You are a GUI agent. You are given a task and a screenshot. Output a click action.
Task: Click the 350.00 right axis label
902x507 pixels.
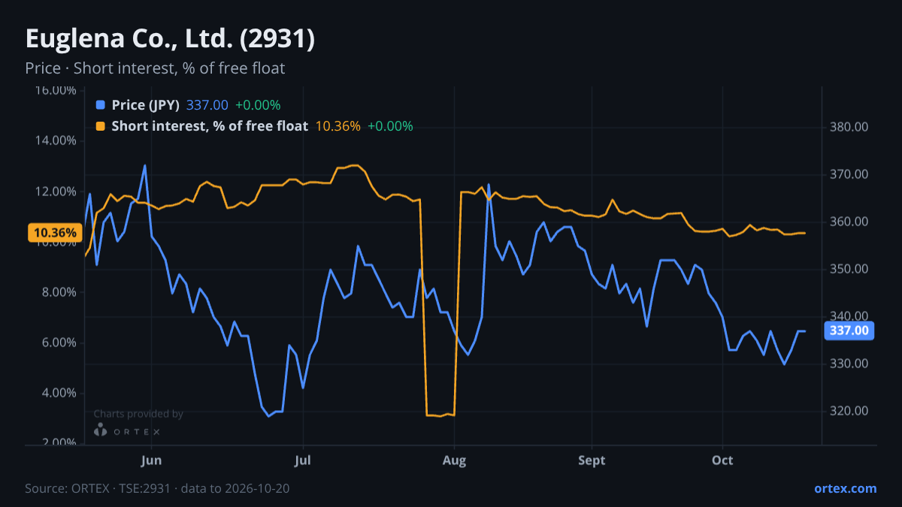(849, 269)
